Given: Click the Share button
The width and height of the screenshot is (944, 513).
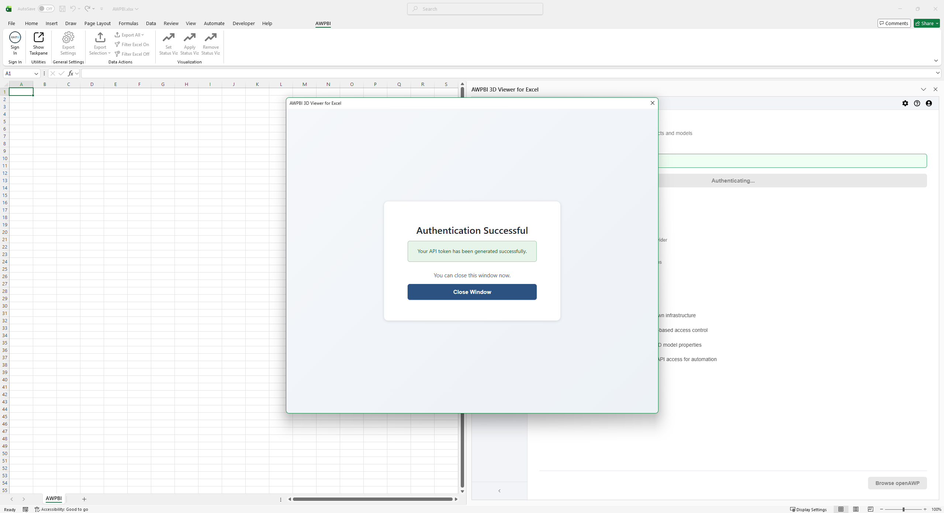Looking at the screenshot, I should pos(926,23).
